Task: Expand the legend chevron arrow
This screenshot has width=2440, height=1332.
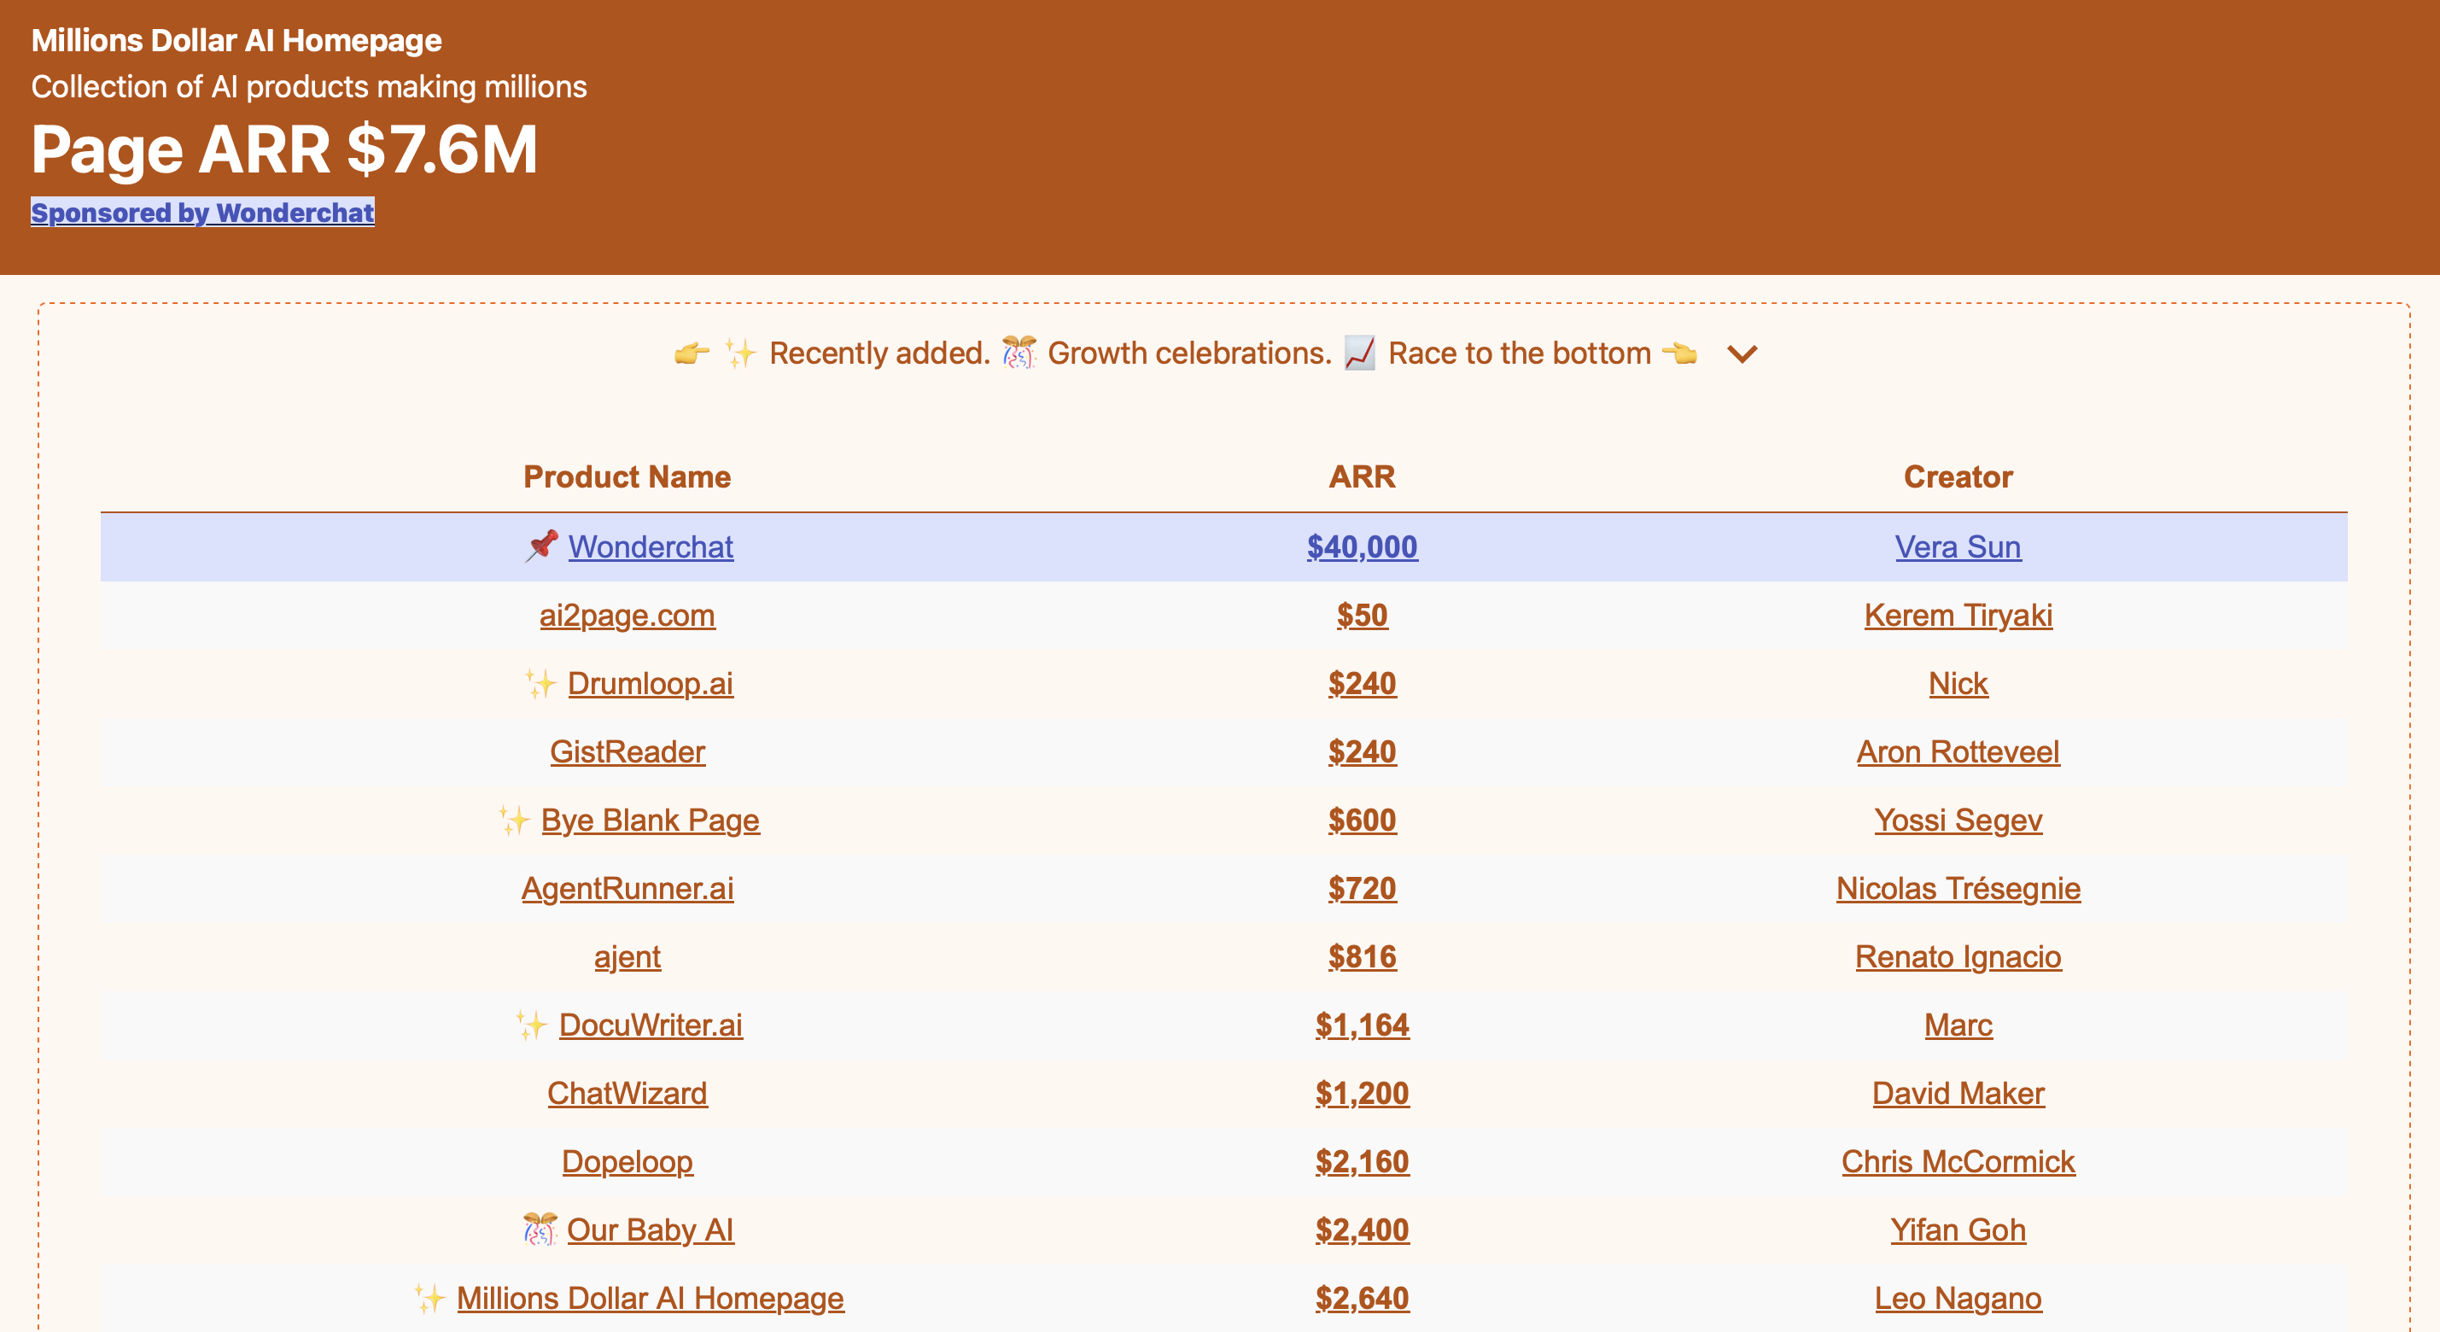Action: (x=1741, y=354)
